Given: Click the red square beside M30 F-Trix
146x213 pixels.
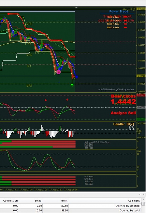Looking at the screenshot, I should coord(126,24).
